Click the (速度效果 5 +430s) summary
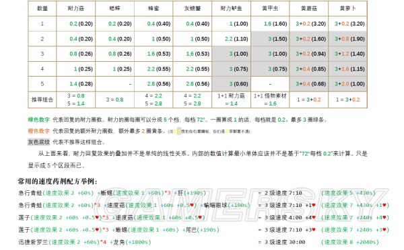The height and width of the screenshot is (250, 404). [x=348, y=193]
